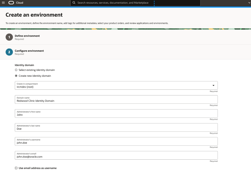Viewport: 251px width, 181px height.
Task: Open the Create in compartment dropdown
Action: coord(213,85)
